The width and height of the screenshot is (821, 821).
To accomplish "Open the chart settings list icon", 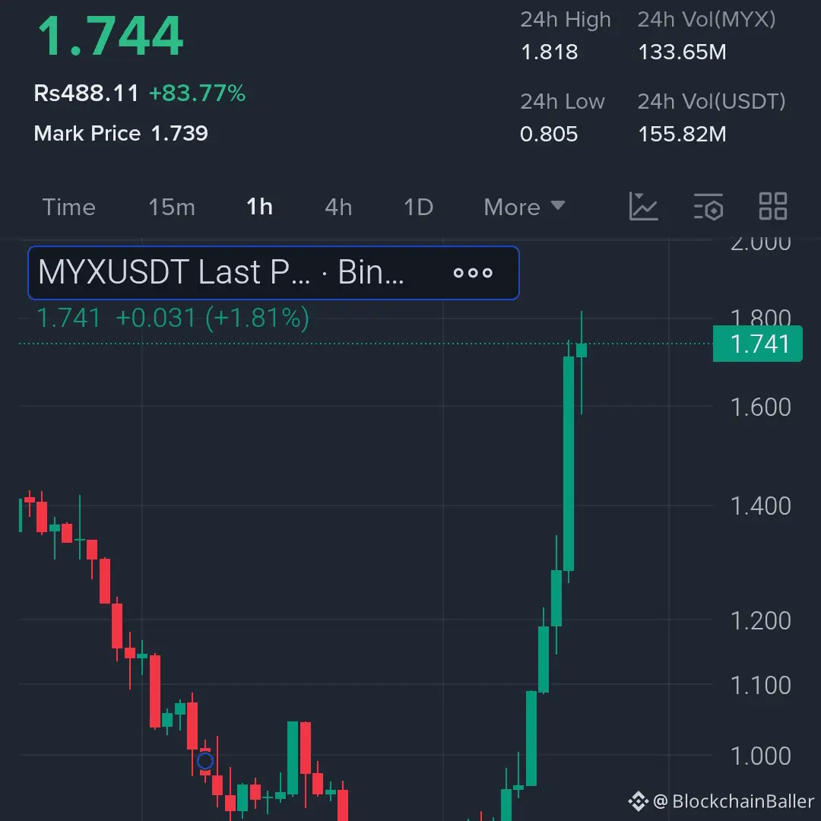I will coord(708,207).
